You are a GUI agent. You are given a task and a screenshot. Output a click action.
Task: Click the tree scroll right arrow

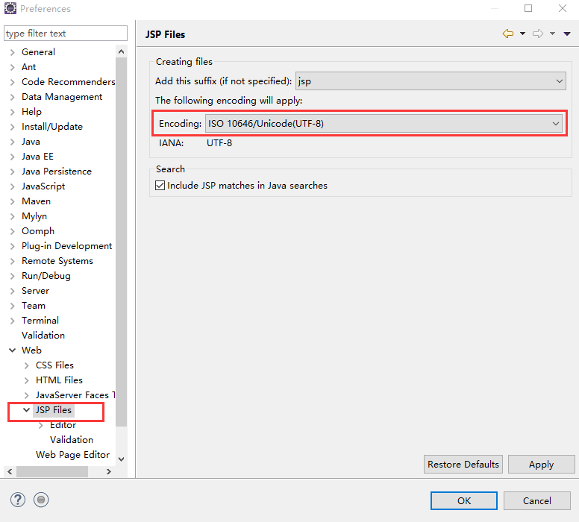(x=109, y=471)
